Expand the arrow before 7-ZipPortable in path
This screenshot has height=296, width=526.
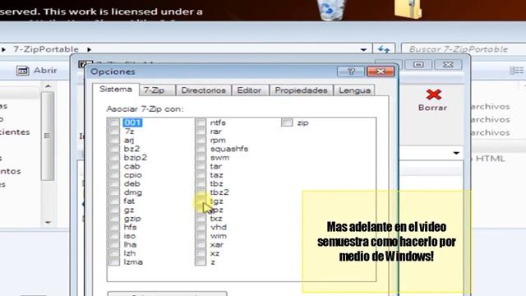(3, 49)
